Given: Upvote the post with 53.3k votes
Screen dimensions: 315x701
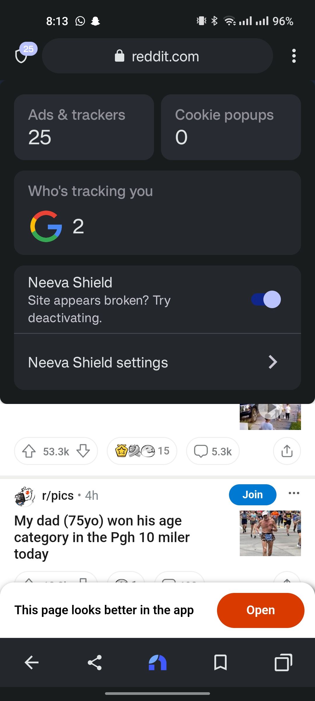Looking at the screenshot, I should pyautogui.click(x=29, y=451).
